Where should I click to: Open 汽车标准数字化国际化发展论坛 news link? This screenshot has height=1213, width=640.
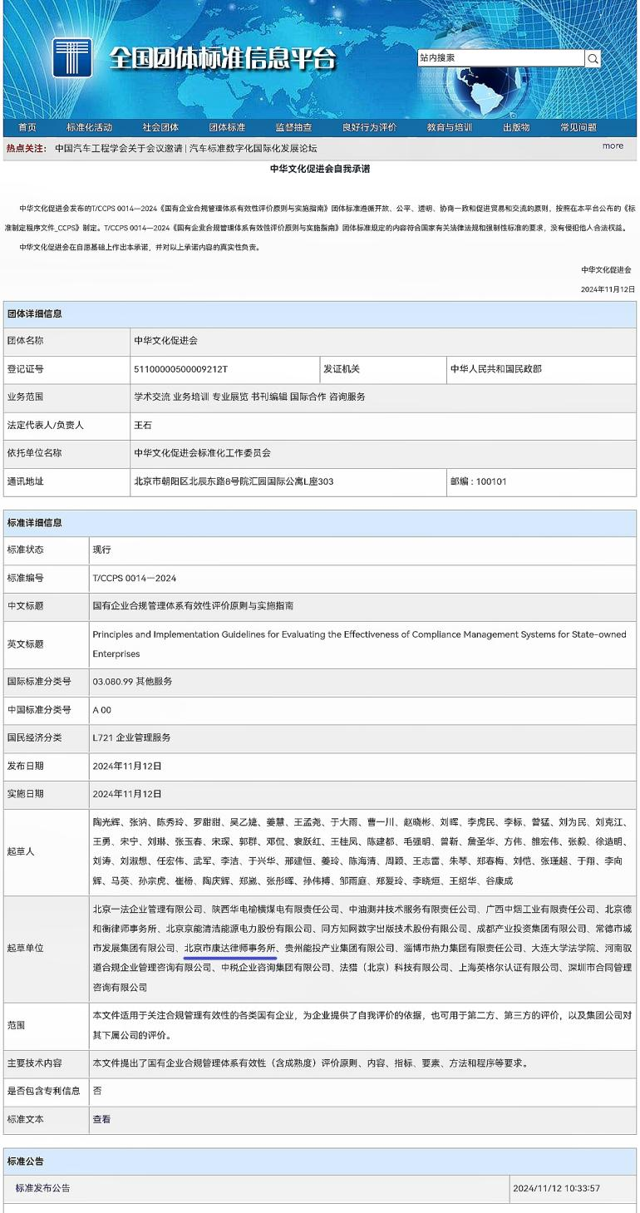[x=254, y=149]
